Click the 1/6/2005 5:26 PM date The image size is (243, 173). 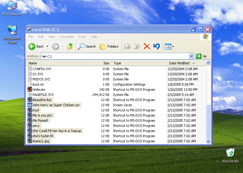(x=180, y=84)
